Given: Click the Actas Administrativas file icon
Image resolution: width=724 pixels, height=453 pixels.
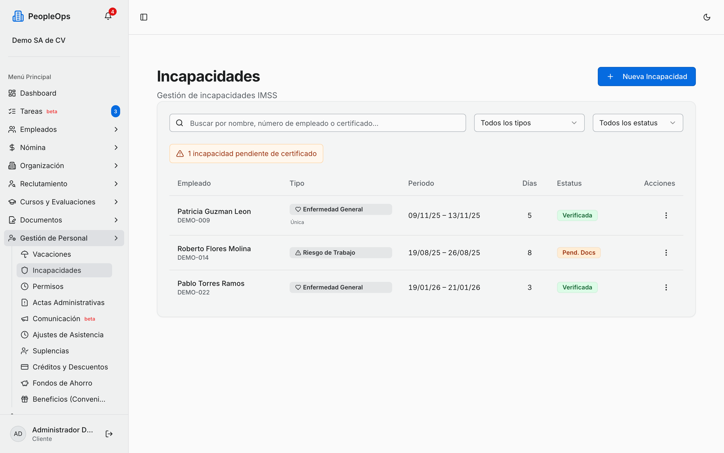Looking at the screenshot, I should pos(25,303).
